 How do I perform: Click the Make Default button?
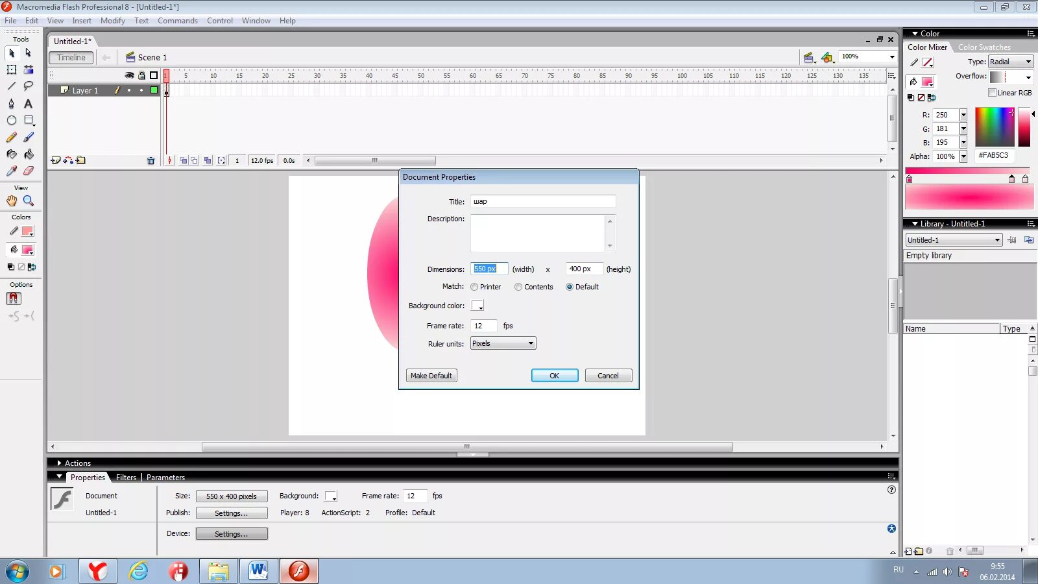[x=431, y=376]
